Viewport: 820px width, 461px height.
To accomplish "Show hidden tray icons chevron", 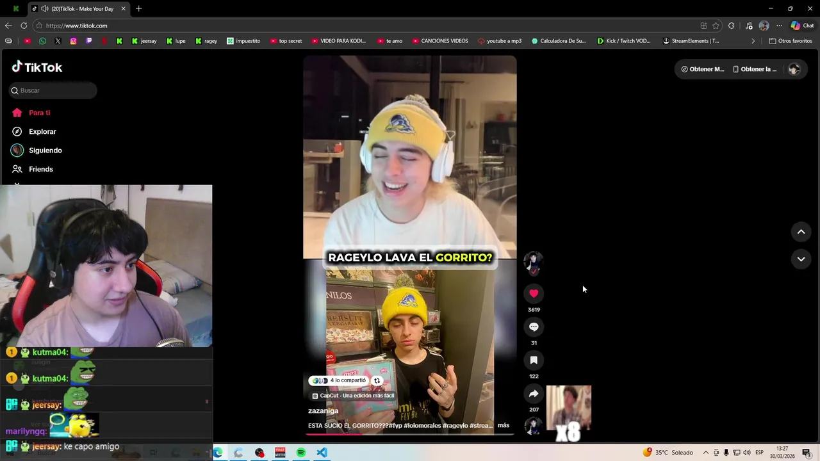I will (706, 453).
